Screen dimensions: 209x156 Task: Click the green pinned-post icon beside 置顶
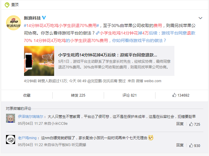click(x=7, y=5)
